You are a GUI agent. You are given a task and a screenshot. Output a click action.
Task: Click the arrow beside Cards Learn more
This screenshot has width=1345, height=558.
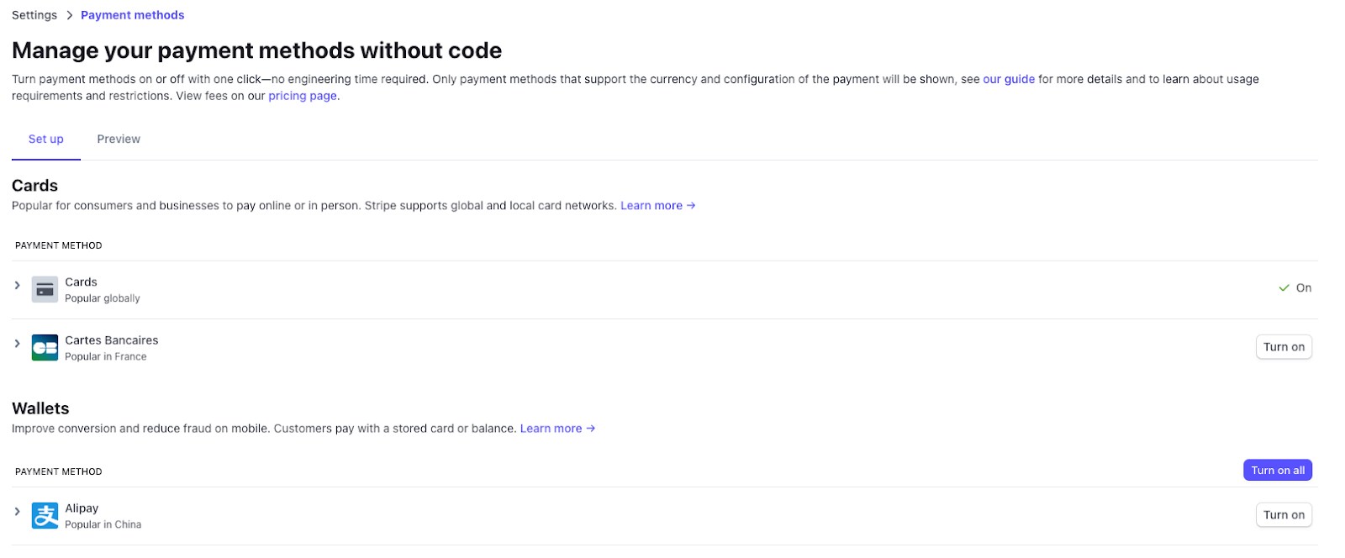(x=691, y=206)
